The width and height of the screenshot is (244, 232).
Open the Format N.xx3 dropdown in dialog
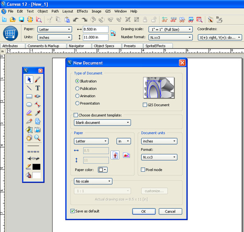tap(159, 157)
